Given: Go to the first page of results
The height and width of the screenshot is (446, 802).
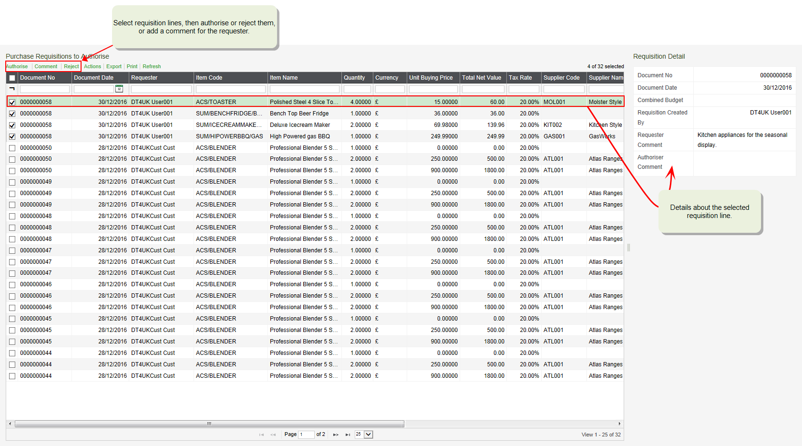Looking at the screenshot, I should [x=261, y=435].
